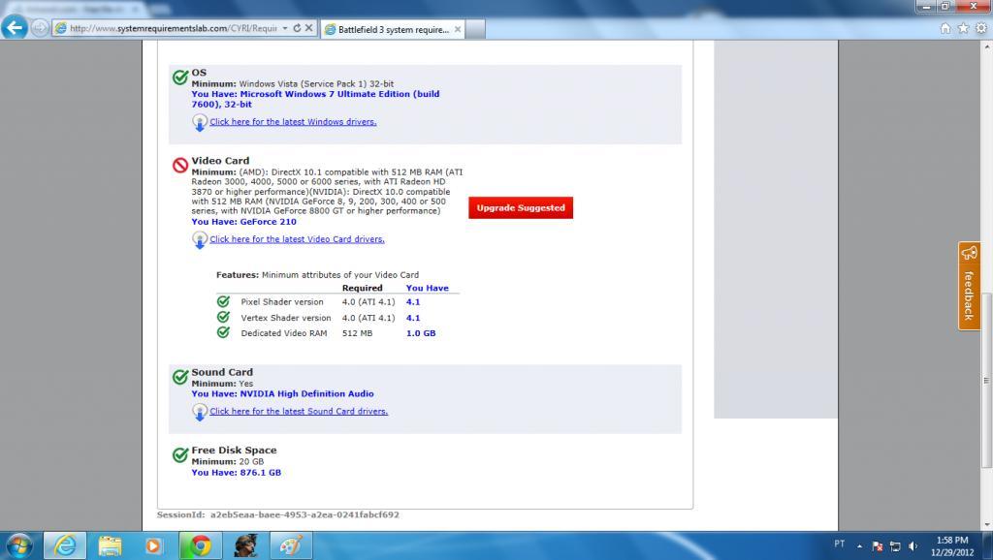Click the systemrequirementslab.com address bar
The height and width of the screenshot is (560, 993).
tap(173, 28)
